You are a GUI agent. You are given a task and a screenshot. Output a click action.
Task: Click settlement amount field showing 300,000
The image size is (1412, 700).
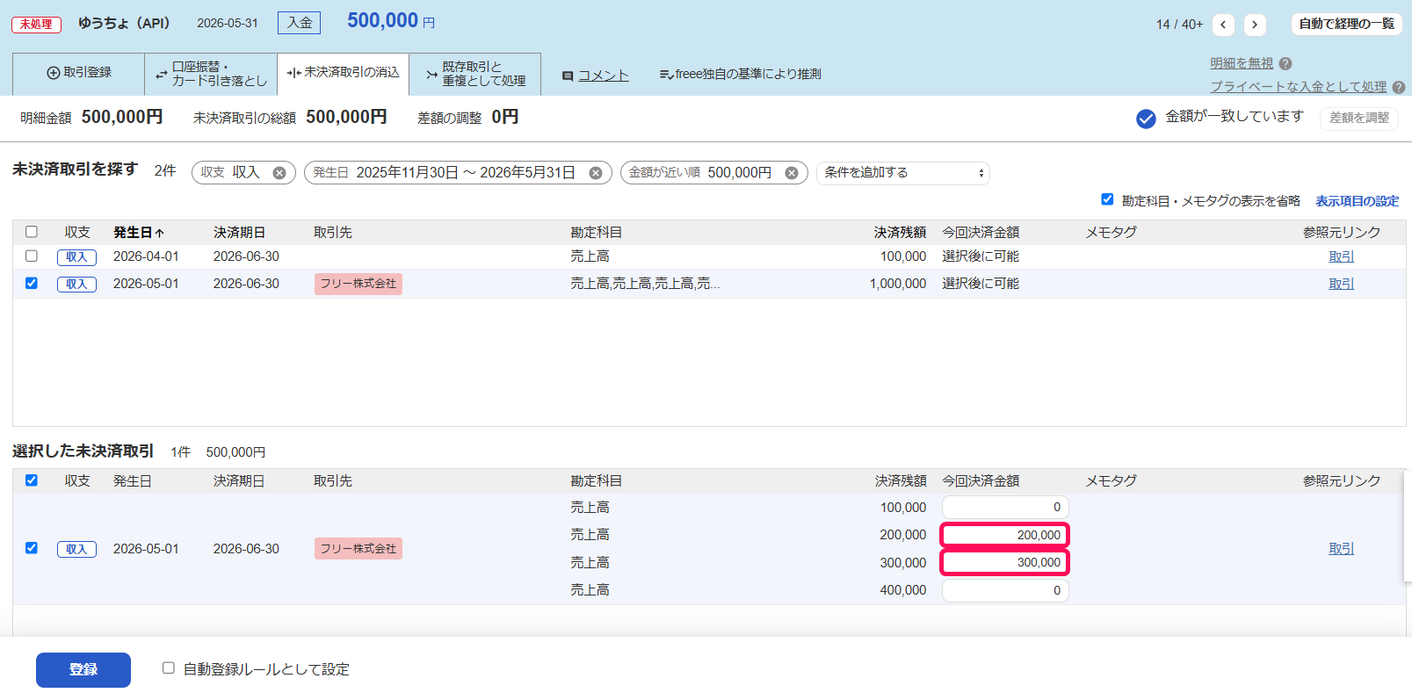(x=1005, y=562)
